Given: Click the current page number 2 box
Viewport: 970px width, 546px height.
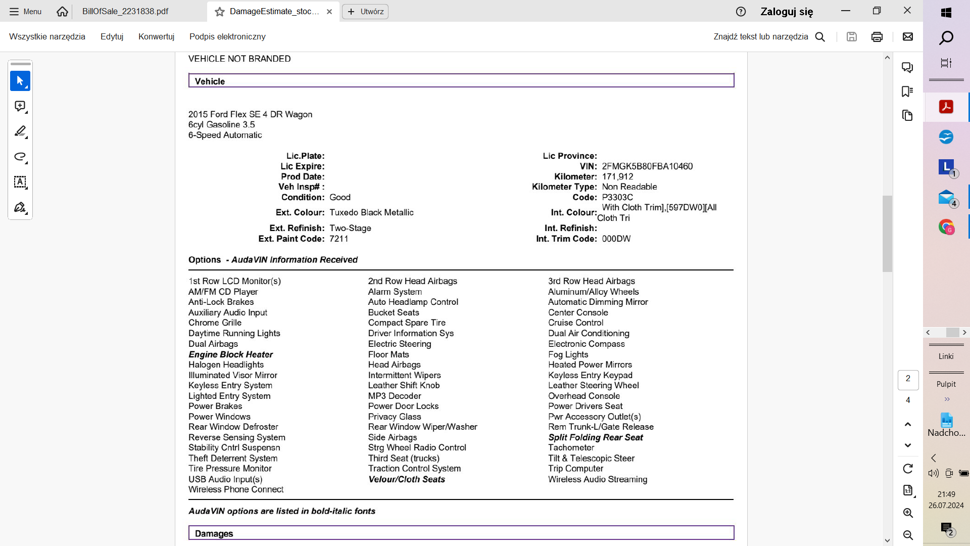Looking at the screenshot, I should pyautogui.click(x=908, y=380).
